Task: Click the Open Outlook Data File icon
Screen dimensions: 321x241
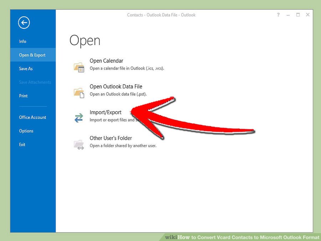Action: tap(79, 92)
